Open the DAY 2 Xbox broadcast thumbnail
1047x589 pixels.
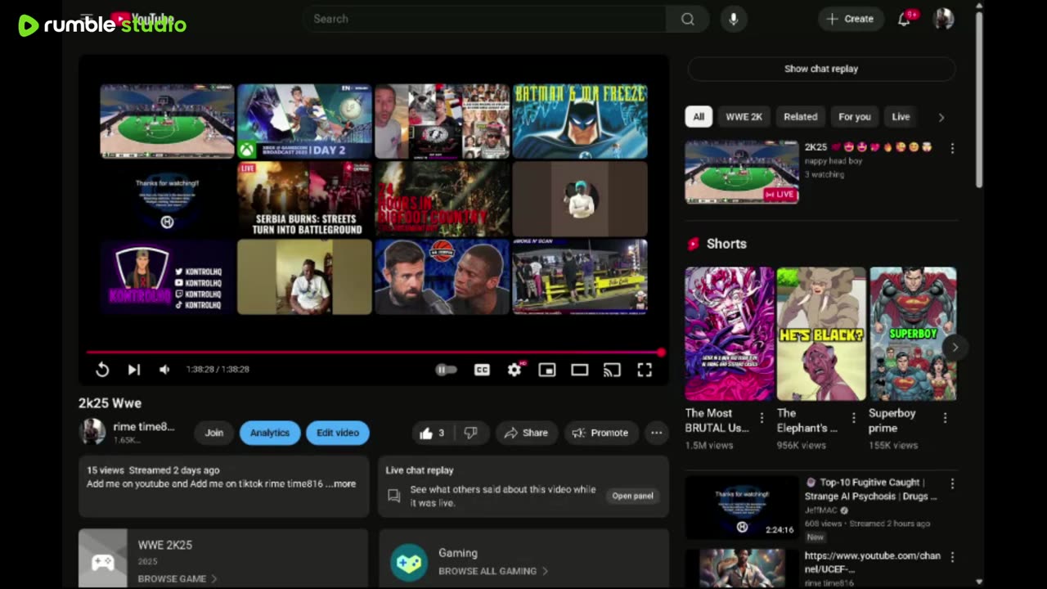304,121
